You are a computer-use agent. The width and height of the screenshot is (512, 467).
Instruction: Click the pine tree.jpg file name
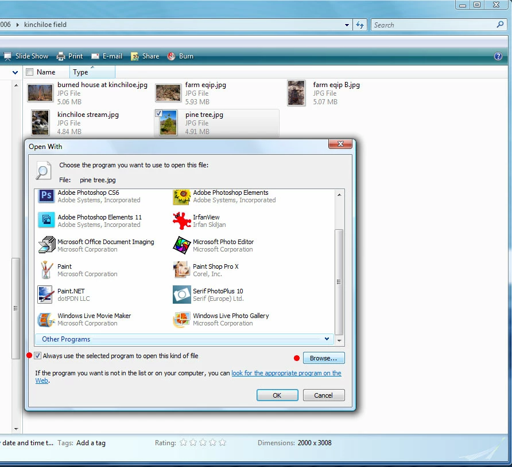click(x=204, y=115)
